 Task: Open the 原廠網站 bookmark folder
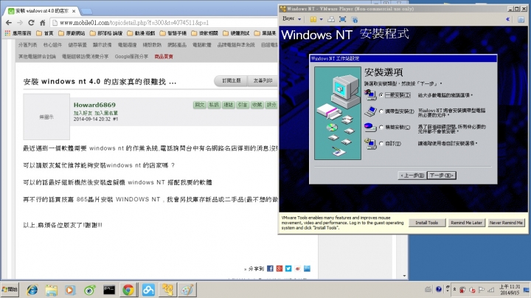(x=72, y=33)
